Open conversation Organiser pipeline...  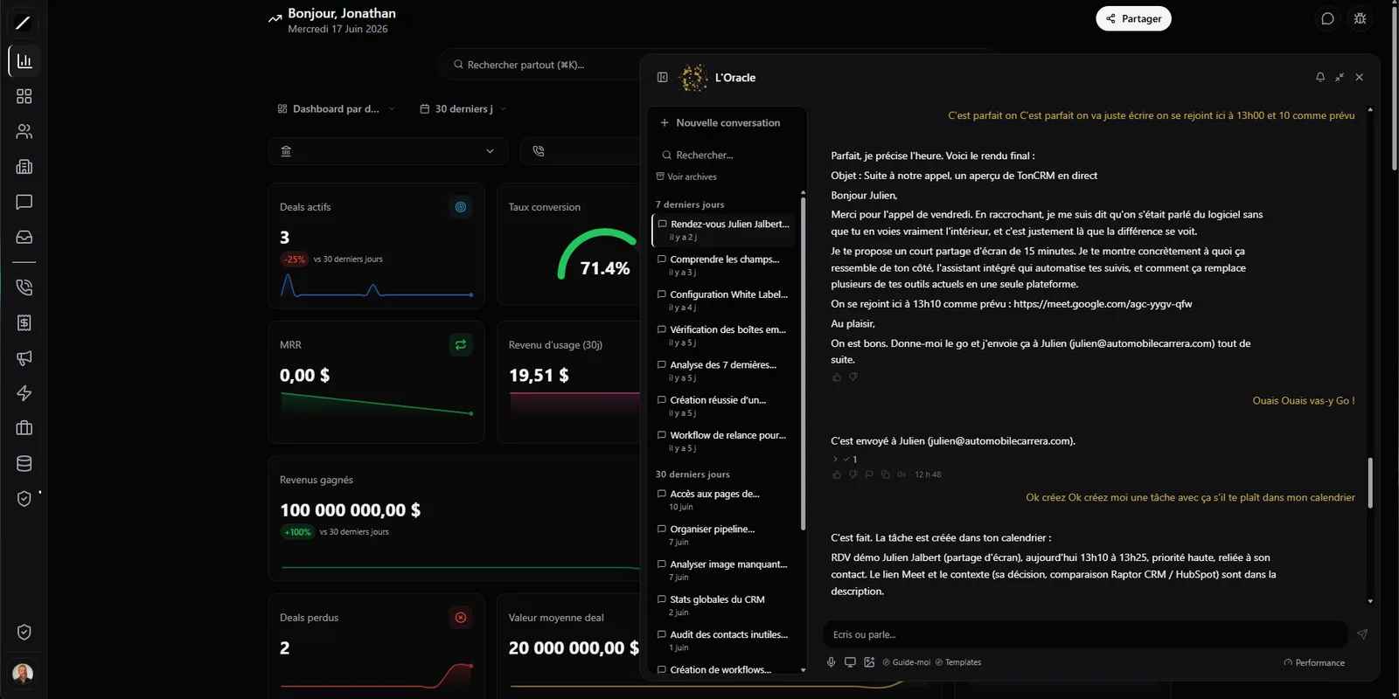click(724, 535)
